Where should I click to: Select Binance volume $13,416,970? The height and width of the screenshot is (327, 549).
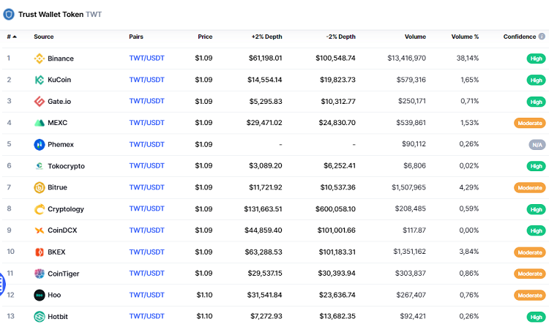click(x=406, y=58)
